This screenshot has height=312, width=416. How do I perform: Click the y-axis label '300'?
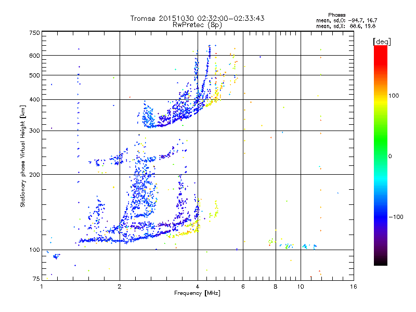(x=34, y=131)
